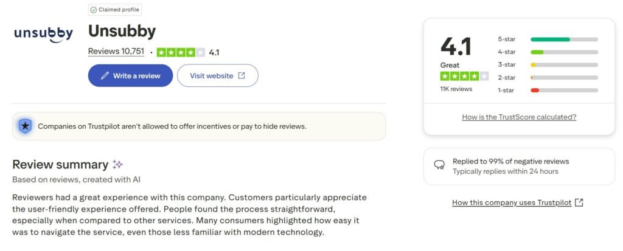The height and width of the screenshot is (251, 623).
Task: Open How is the TrustScore calculated link
Action: pos(518,117)
